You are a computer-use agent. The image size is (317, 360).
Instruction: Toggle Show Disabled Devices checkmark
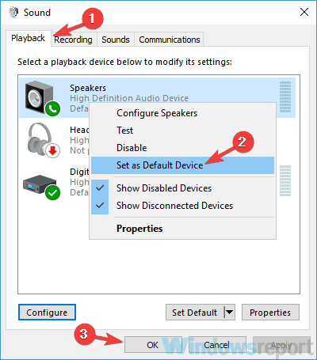100,188
